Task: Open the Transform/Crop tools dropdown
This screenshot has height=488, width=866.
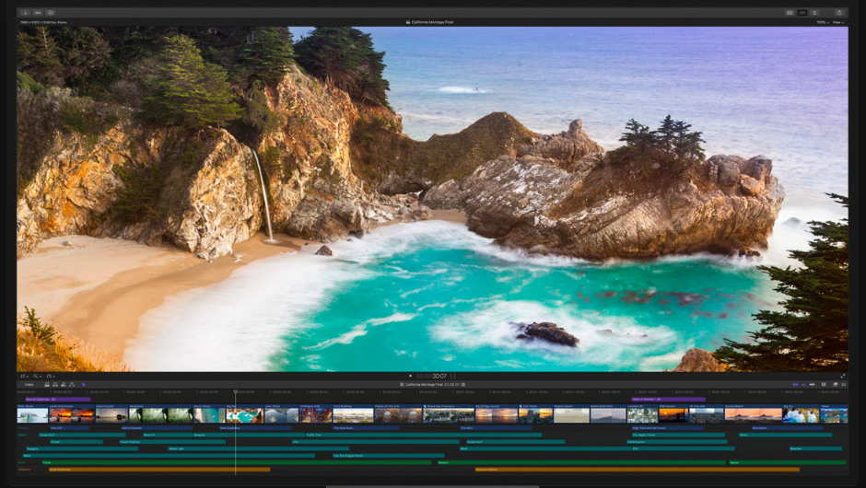Action: [24, 376]
